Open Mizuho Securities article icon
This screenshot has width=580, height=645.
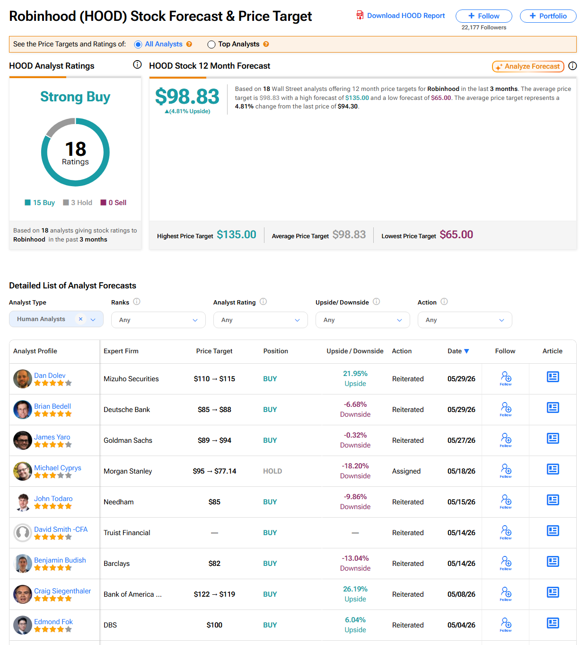(553, 377)
